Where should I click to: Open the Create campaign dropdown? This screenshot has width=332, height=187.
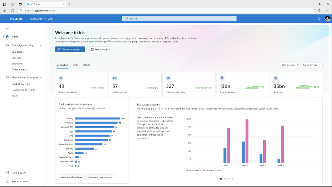[70, 49]
